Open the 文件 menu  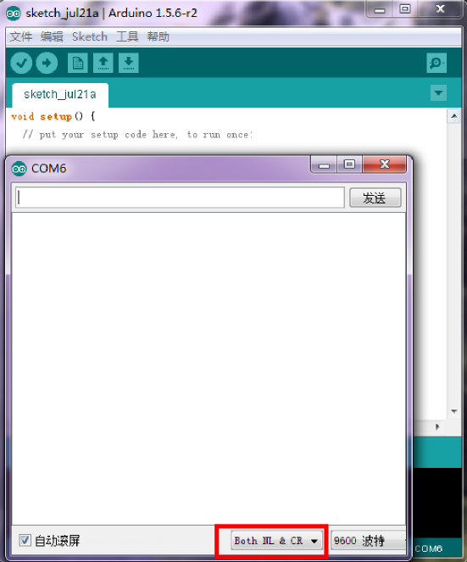pos(21,36)
